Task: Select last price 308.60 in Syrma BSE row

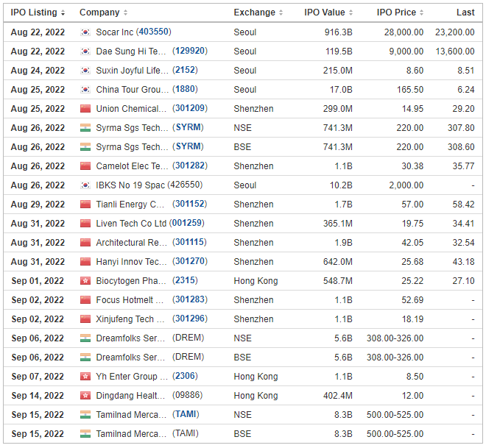Action: coord(461,146)
